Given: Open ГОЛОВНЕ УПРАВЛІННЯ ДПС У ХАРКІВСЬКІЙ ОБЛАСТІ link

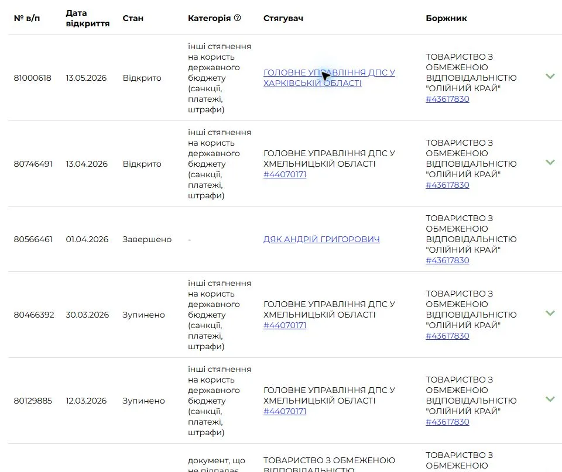Looking at the screenshot, I should [329, 78].
